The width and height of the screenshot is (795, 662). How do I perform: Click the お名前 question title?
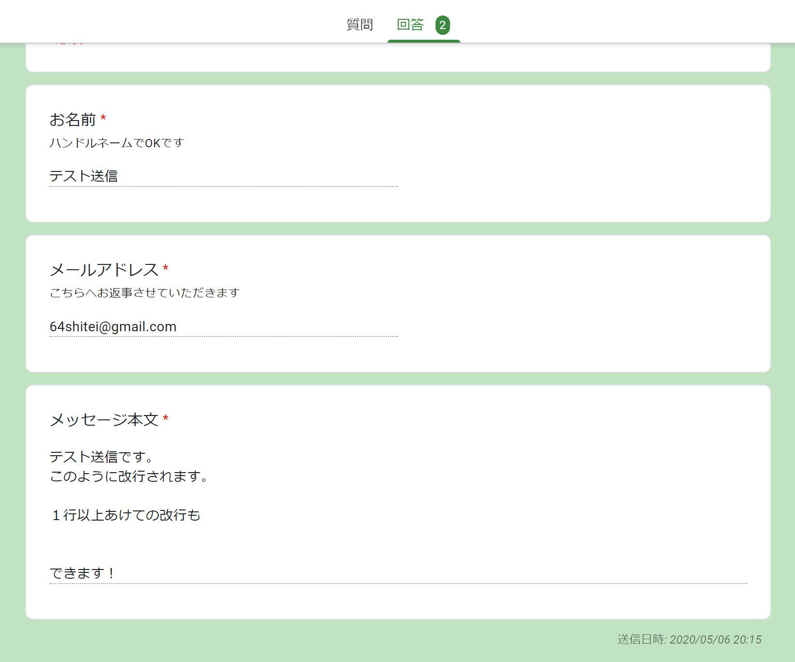coord(73,120)
